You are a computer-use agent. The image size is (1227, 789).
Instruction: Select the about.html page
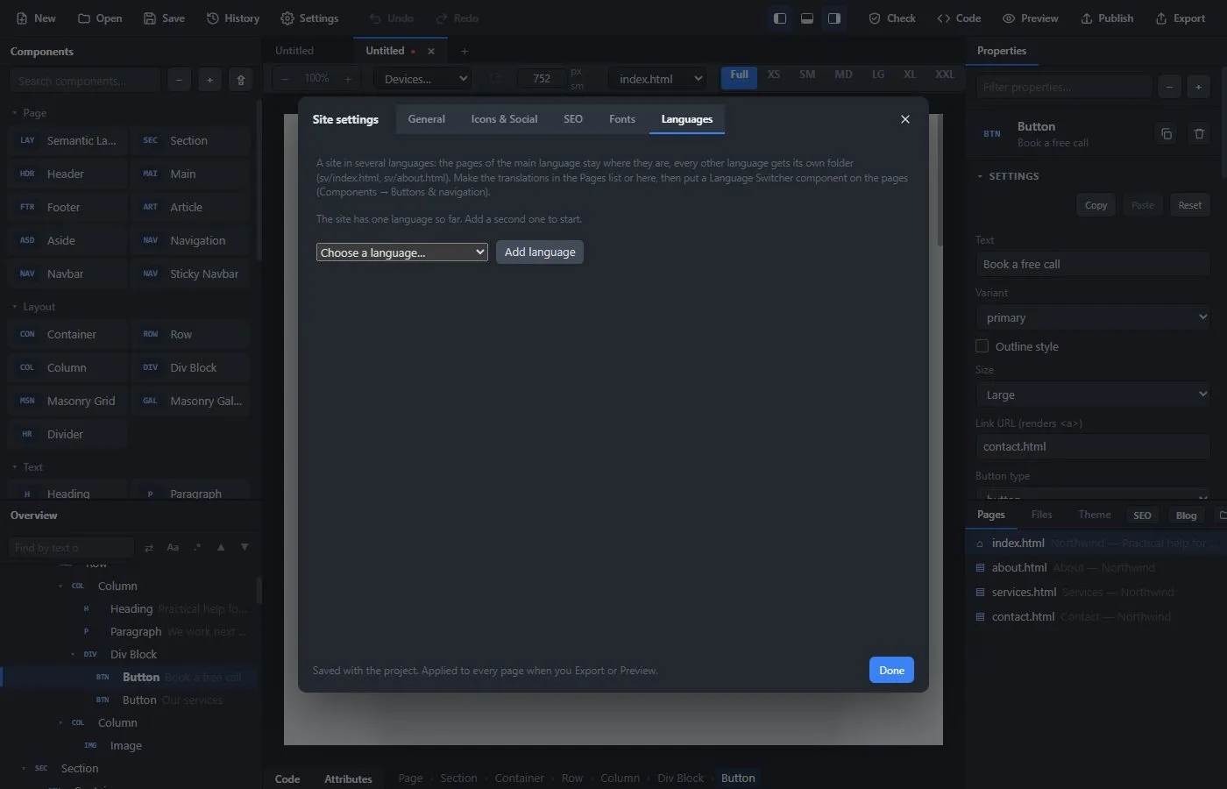click(x=1096, y=567)
